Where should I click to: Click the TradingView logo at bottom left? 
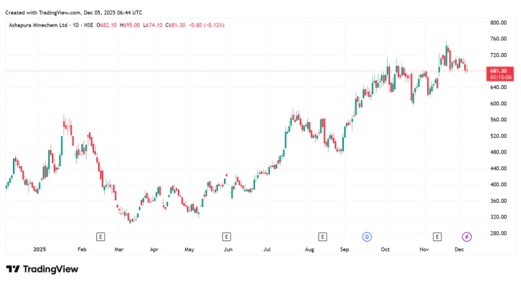coord(42,269)
